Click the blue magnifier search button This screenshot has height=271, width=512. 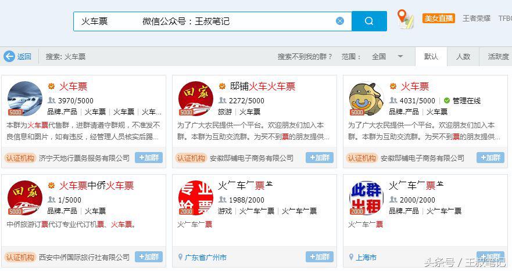369,21
